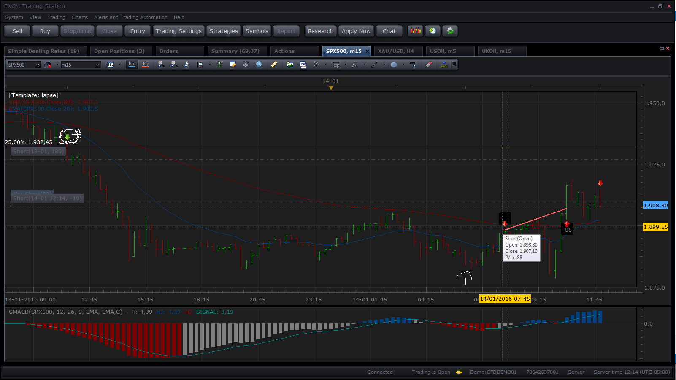Screen dimensions: 676x380
Task: Click the clock history icon button
Action: coord(433,31)
